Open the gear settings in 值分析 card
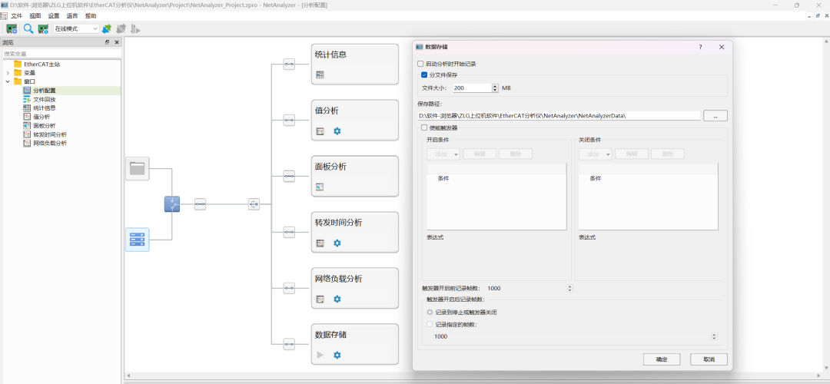This screenshot has width=830, height=384. tap(337, 131)
